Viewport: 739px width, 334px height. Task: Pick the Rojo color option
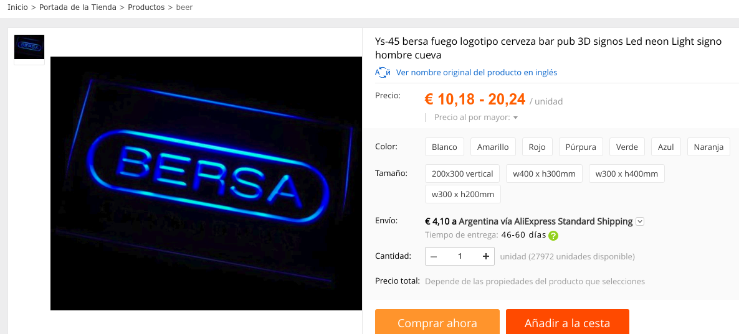pyautogui.click(x=537, y=147)
